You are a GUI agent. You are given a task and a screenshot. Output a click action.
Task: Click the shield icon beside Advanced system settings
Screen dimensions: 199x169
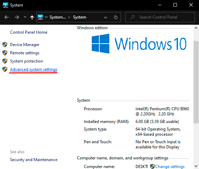5,69
